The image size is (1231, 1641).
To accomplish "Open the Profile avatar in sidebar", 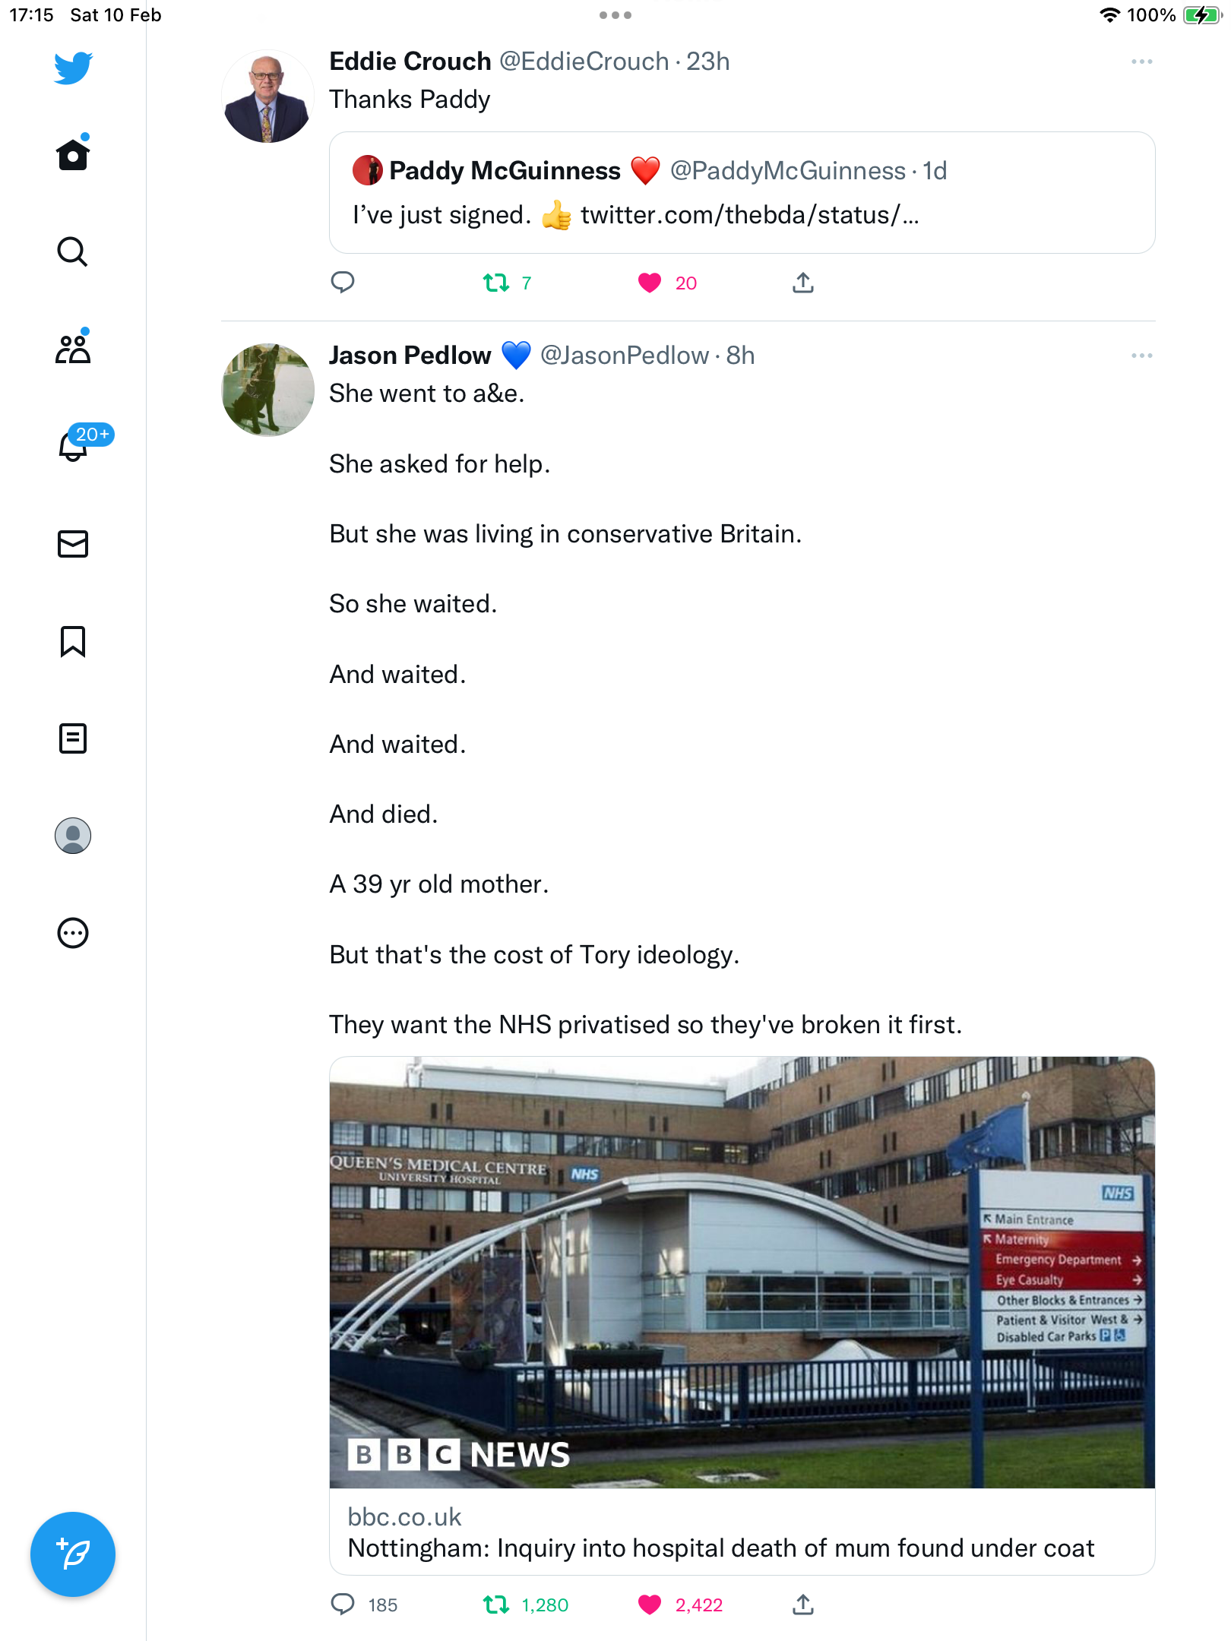I will pyautogui.click(x=73, y=836).
